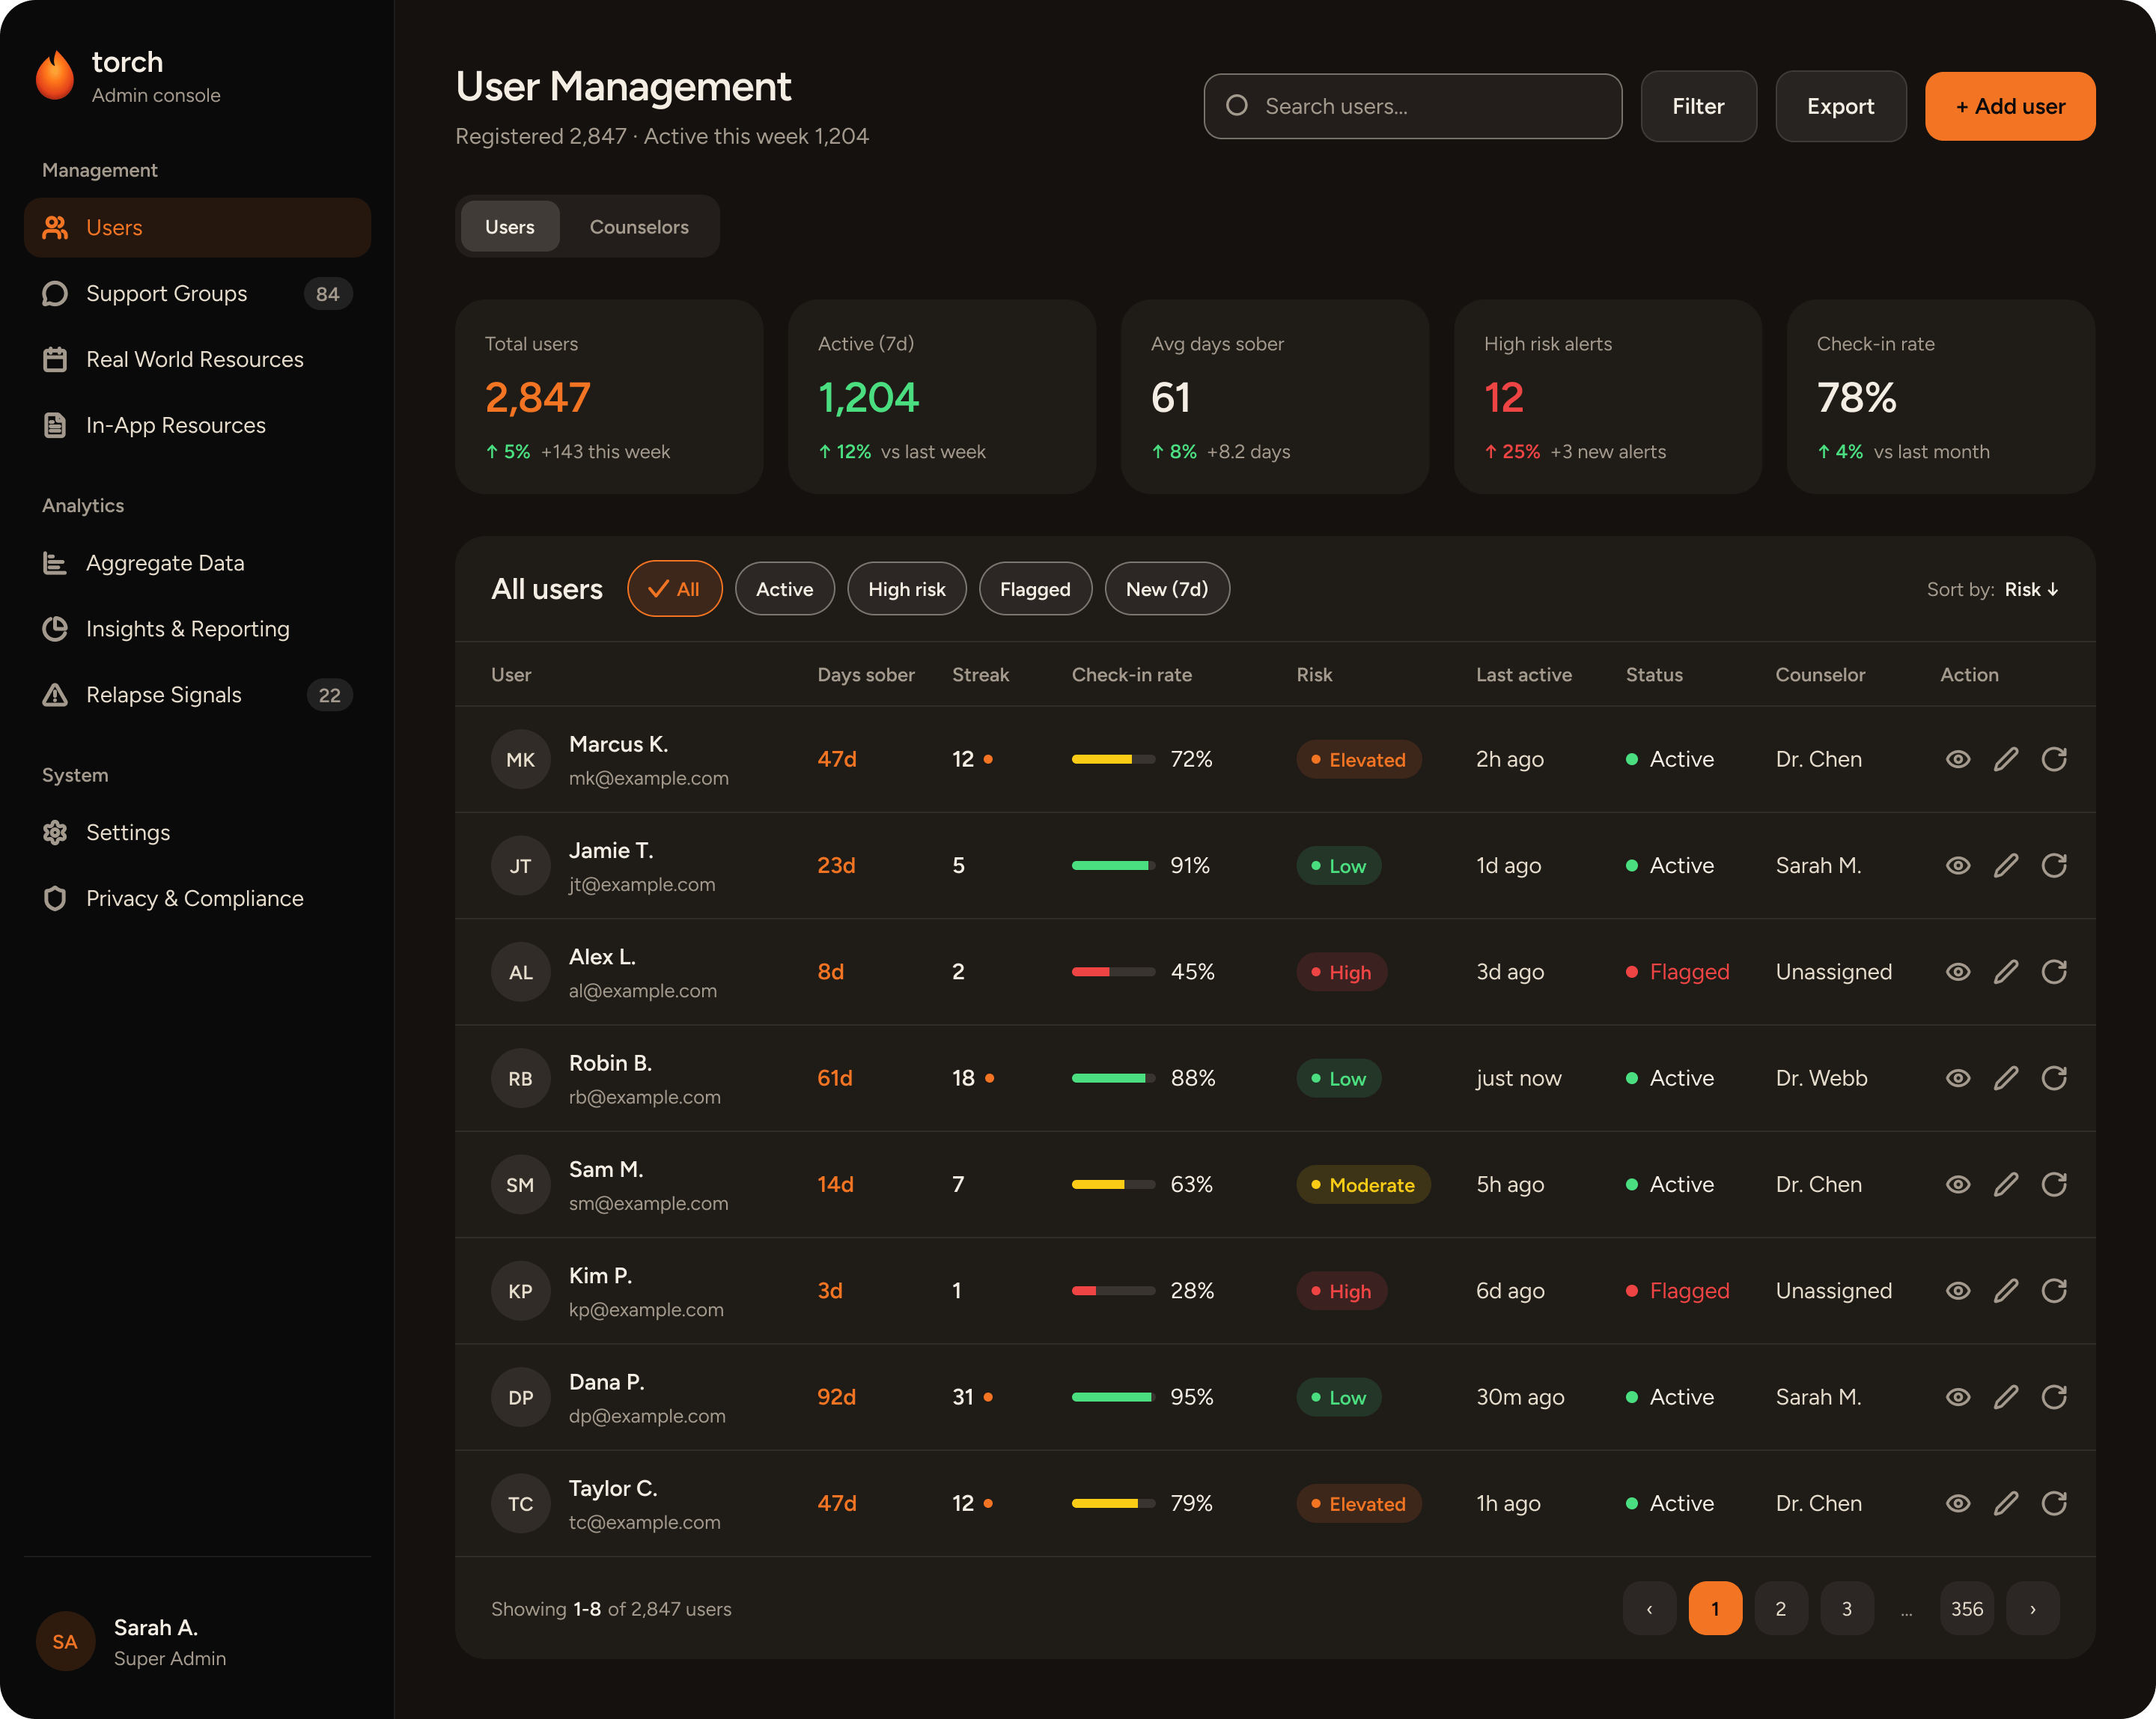Screen dimensions: 2156x1719
Task: Switch to the Counselors tab
Action: pyautogui.click(x=639, y=227)
